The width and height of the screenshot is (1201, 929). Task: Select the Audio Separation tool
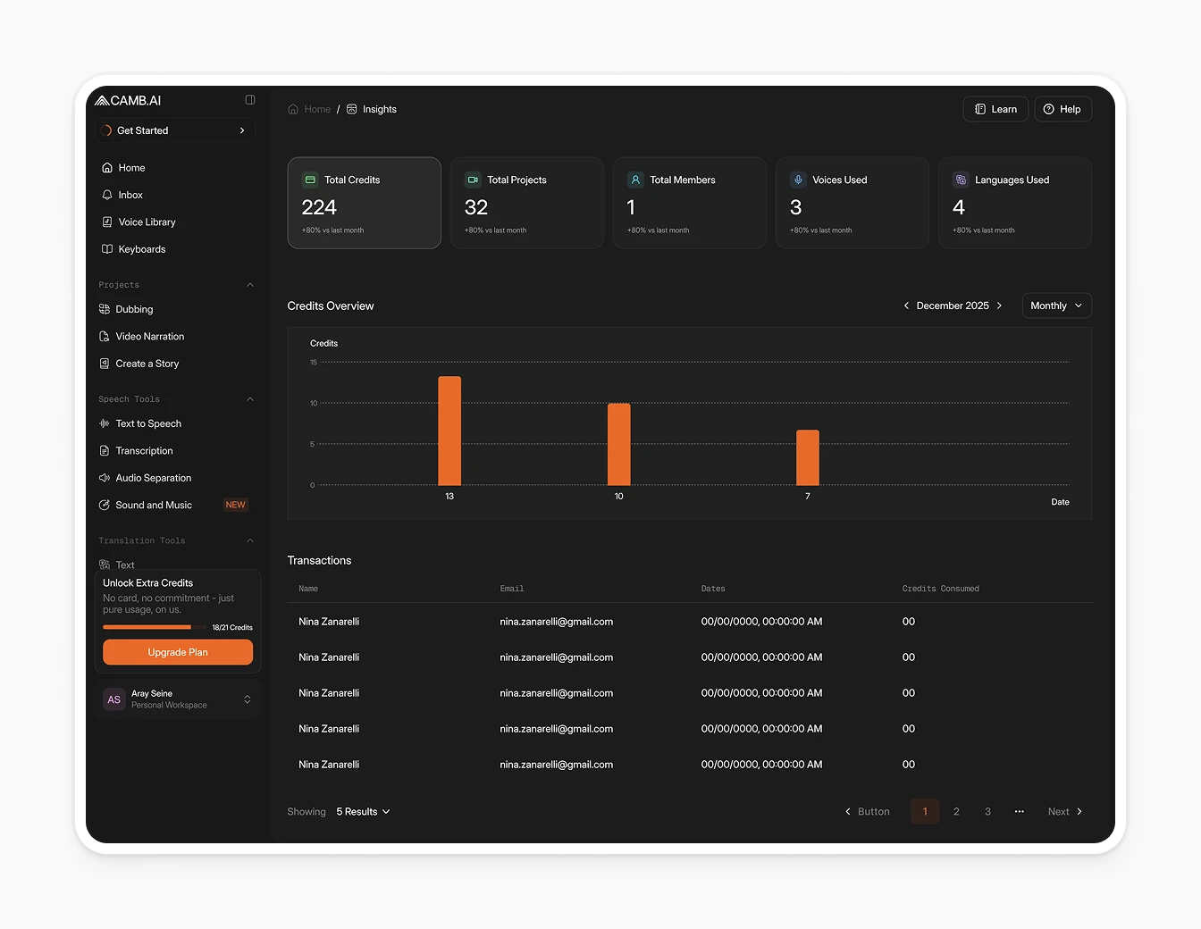154,478
